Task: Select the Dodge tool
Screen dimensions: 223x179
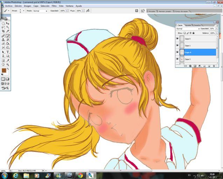Action: tap(8, 47)
